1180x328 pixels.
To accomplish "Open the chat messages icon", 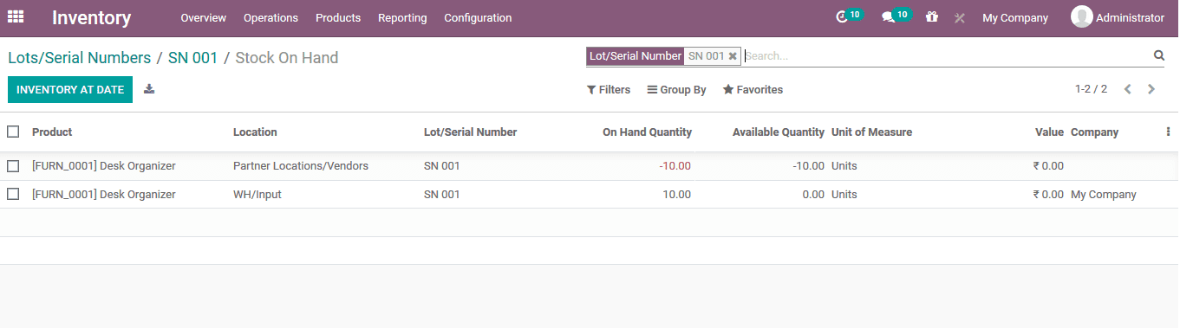I will 888,17.
